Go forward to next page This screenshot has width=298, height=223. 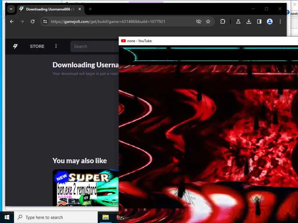[x=22, y=21]
